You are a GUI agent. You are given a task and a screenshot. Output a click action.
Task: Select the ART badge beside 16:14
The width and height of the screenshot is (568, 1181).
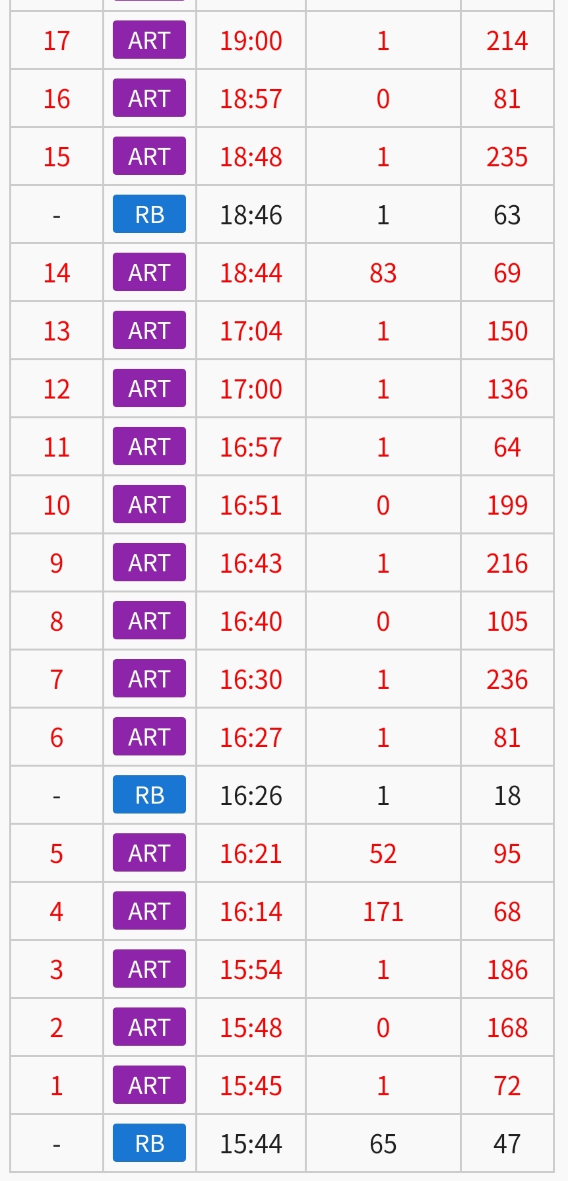click(x=149, y=911)
